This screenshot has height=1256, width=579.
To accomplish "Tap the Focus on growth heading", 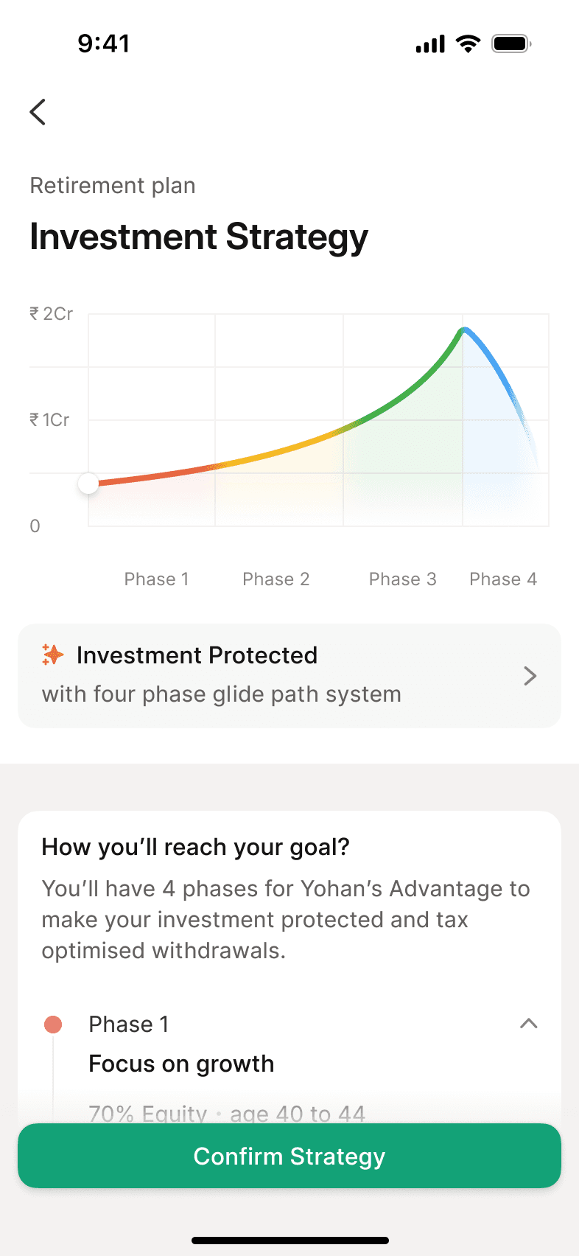I will click(181, 1064).
